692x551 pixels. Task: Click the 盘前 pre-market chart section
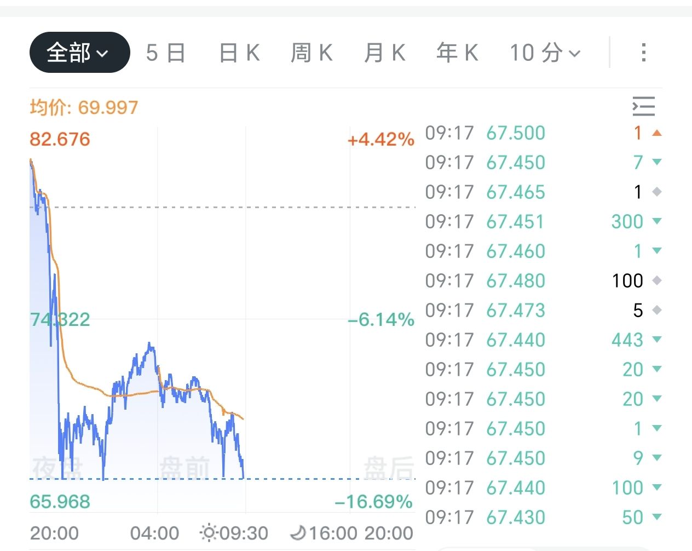coord(185,468)
